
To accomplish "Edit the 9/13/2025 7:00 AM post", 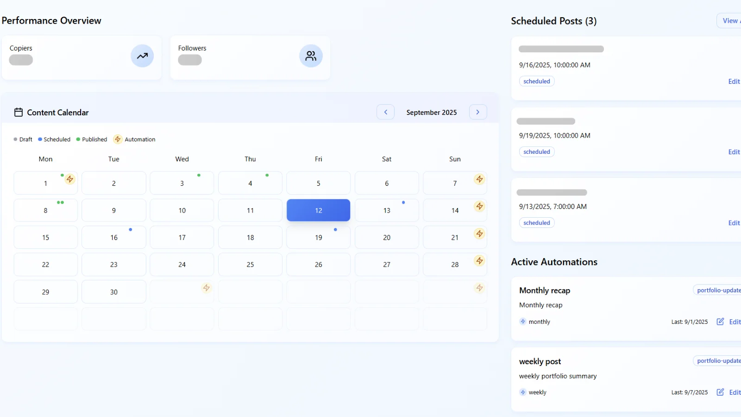I will tap(734, 223).
